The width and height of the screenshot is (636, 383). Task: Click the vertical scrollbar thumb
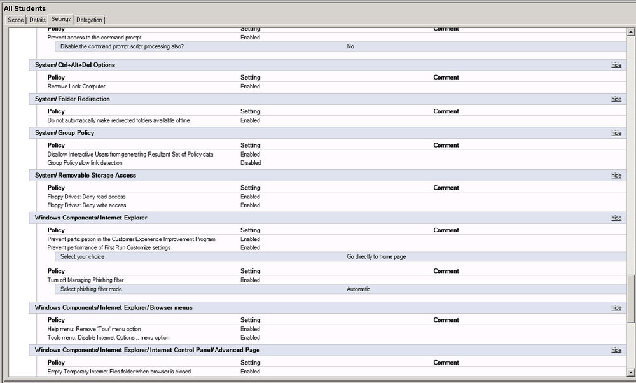click(x=631, y=298)
